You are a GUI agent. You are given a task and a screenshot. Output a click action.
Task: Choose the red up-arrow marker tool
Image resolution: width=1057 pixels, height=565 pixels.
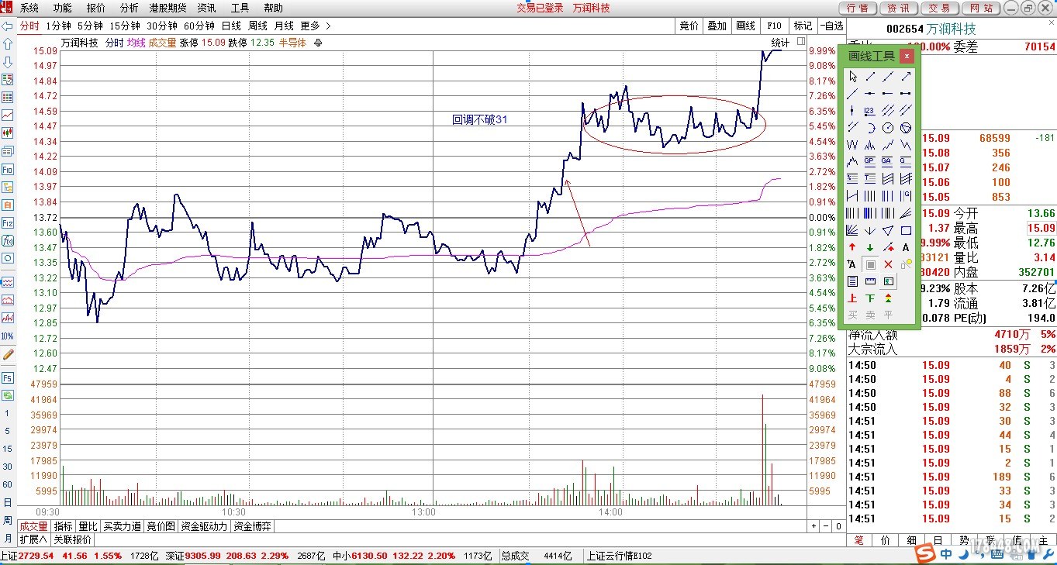(x=853, y=247)
